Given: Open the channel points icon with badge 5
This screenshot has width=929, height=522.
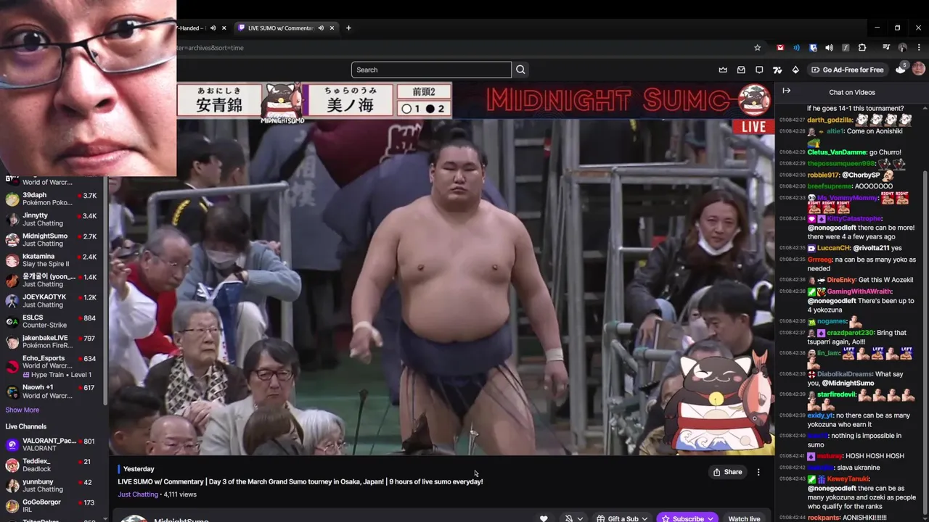Looking at the screenshot, I should [901, 69].
